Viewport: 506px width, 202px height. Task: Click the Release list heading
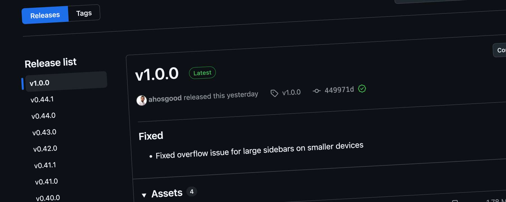click(x=51, y=63)
